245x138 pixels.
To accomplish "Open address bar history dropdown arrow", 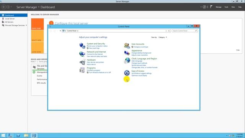I will click(166, 31).
